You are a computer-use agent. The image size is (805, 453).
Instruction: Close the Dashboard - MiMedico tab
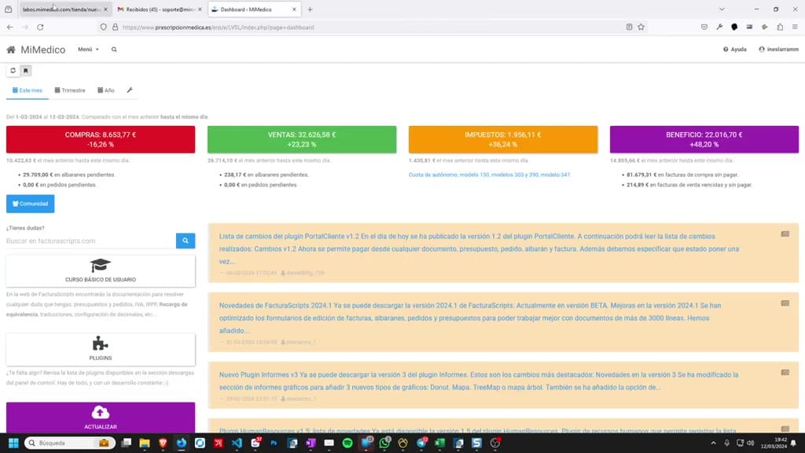[x=294, y=9]
